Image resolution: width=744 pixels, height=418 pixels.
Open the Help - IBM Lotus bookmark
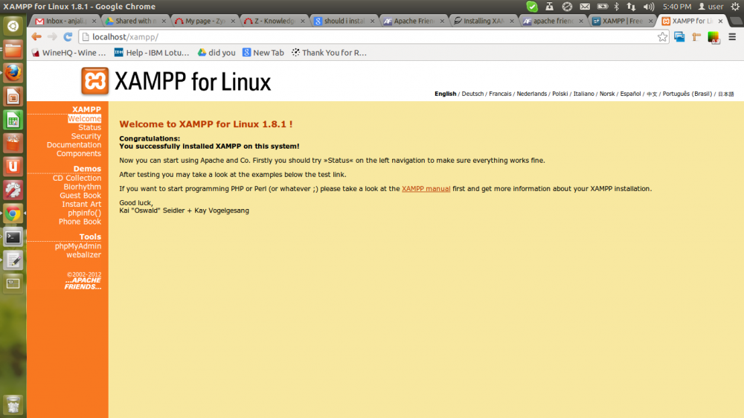point(152,53)
